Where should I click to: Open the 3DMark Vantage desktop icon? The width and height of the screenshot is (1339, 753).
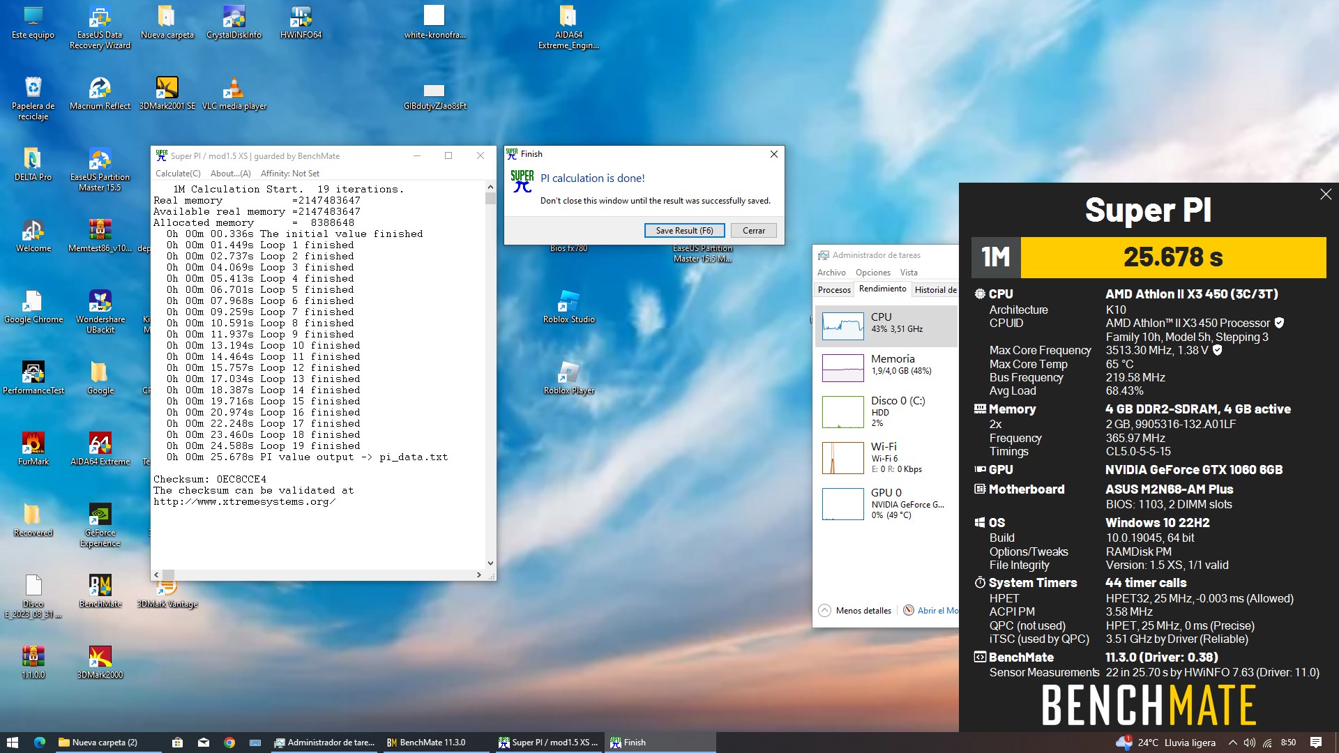167,595
